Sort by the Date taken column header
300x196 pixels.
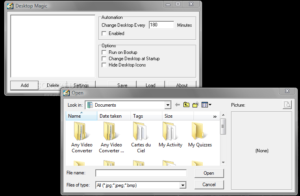[114, 116]
